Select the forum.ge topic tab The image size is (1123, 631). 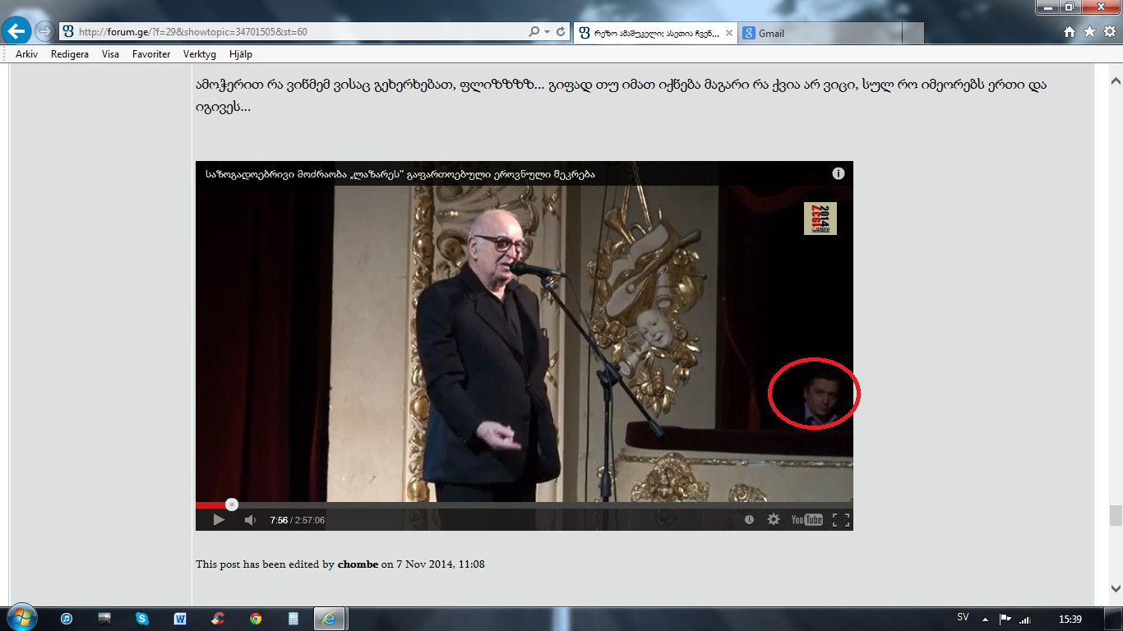655,33
